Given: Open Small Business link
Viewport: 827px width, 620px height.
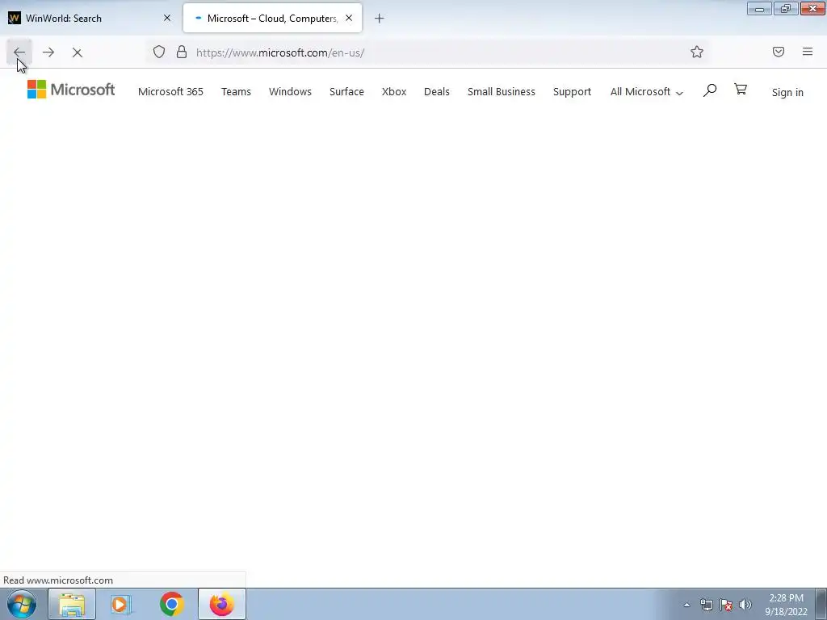Looking at the screenshot, I should [501, 92].
